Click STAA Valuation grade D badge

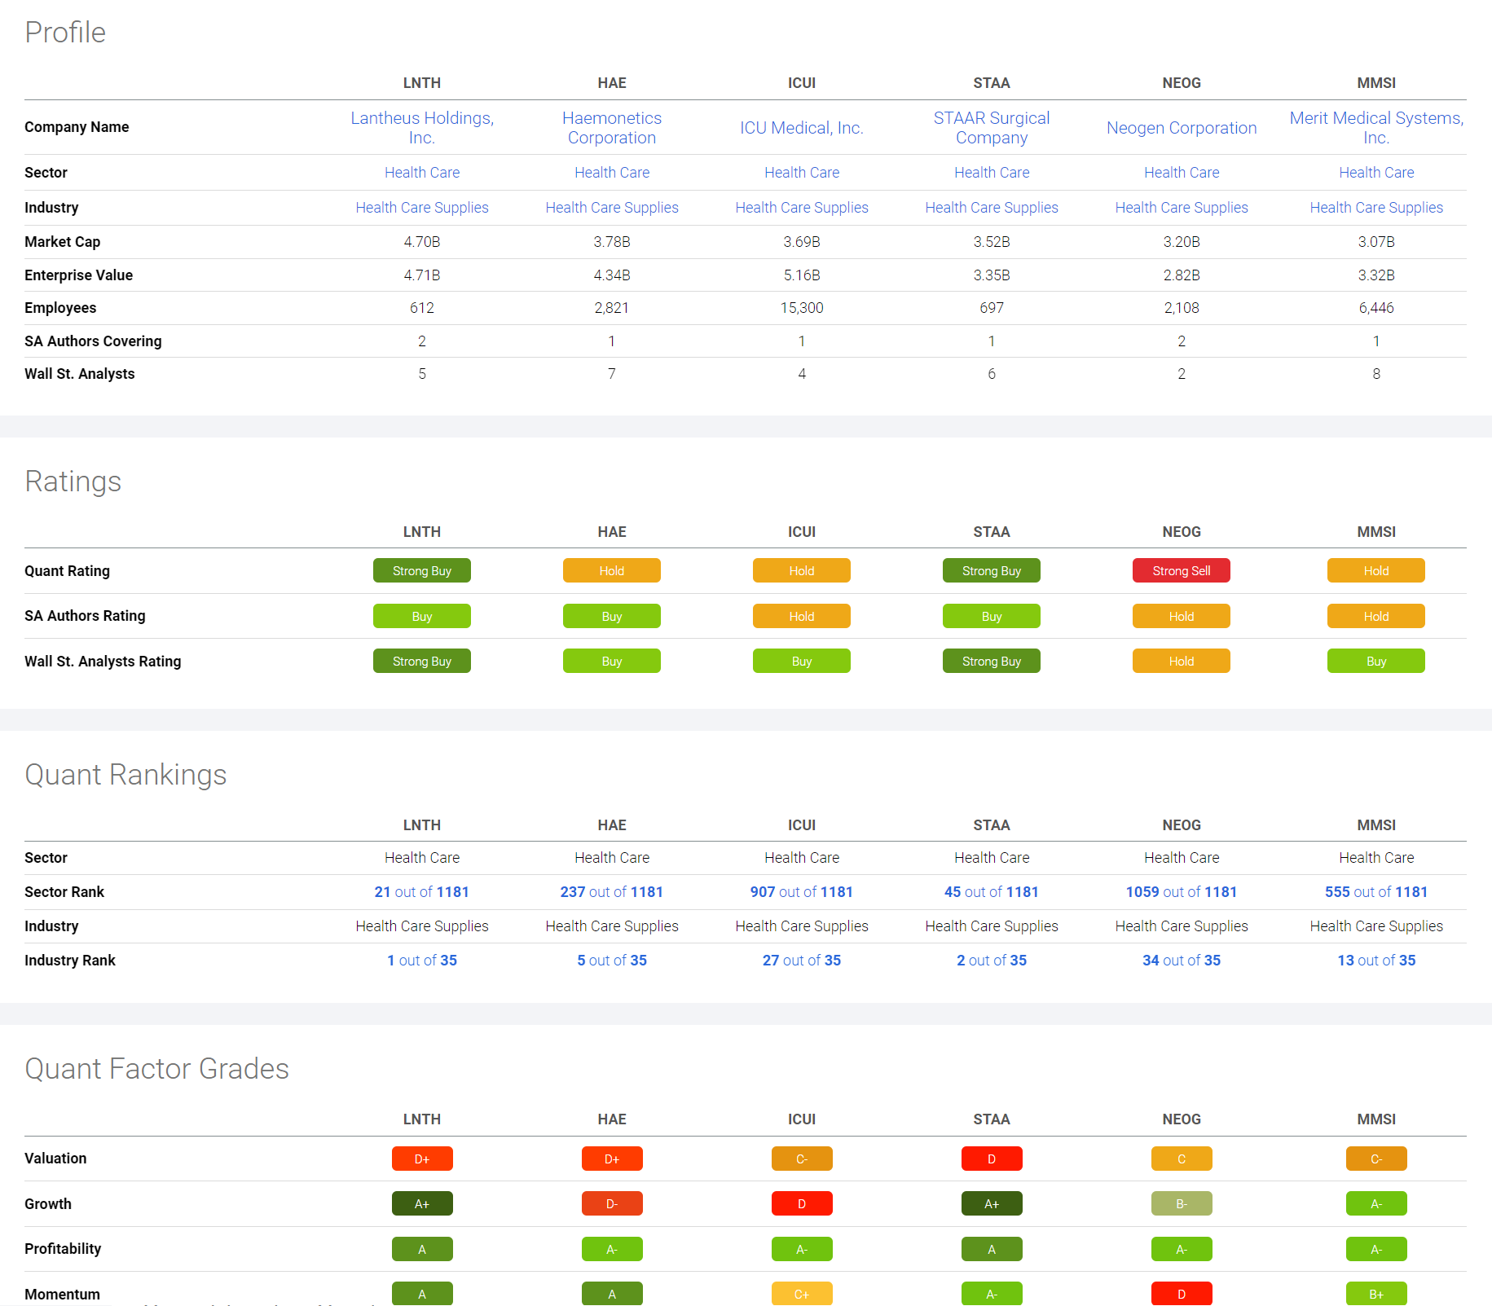[992, 1159]
